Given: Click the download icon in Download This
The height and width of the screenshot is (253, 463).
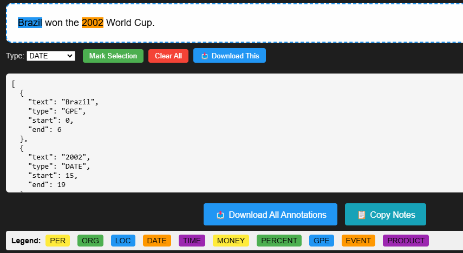Looking at the screenshot, I should [204, 56].
